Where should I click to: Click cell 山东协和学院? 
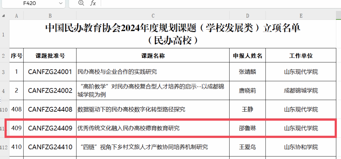pos(301,147)
